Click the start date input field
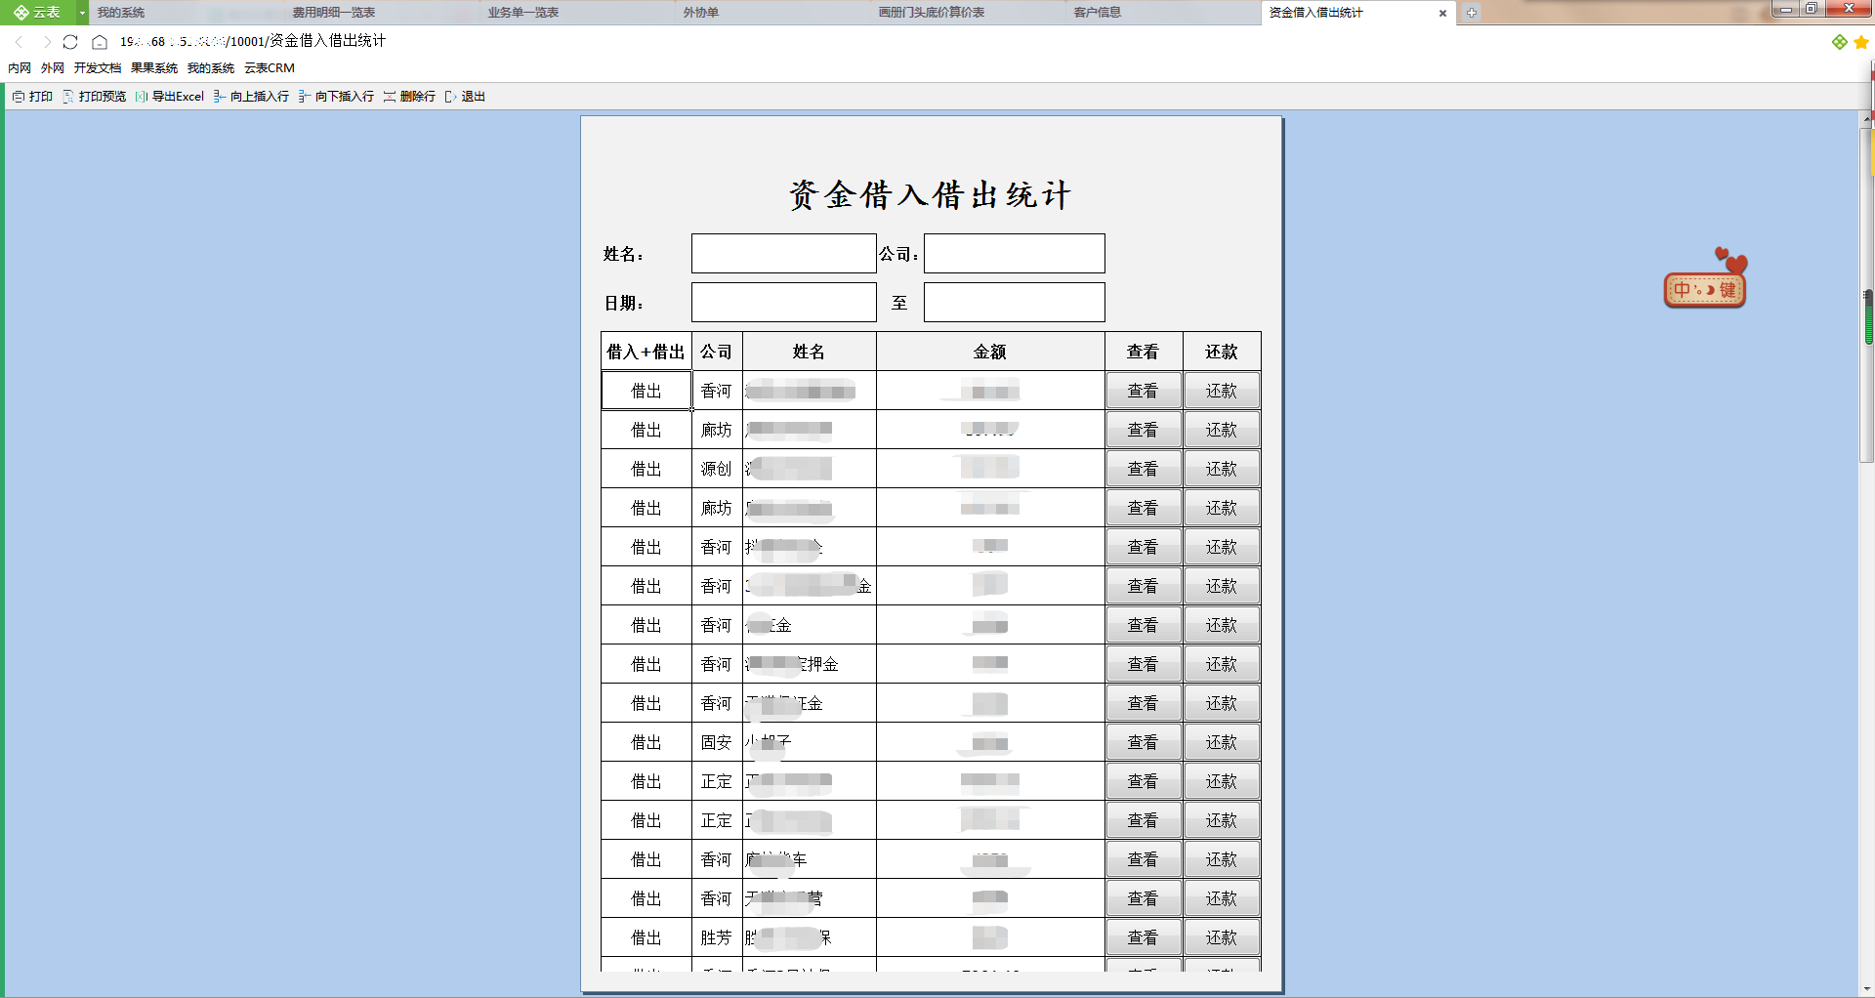1875x998 pixels. pos(784,303)
